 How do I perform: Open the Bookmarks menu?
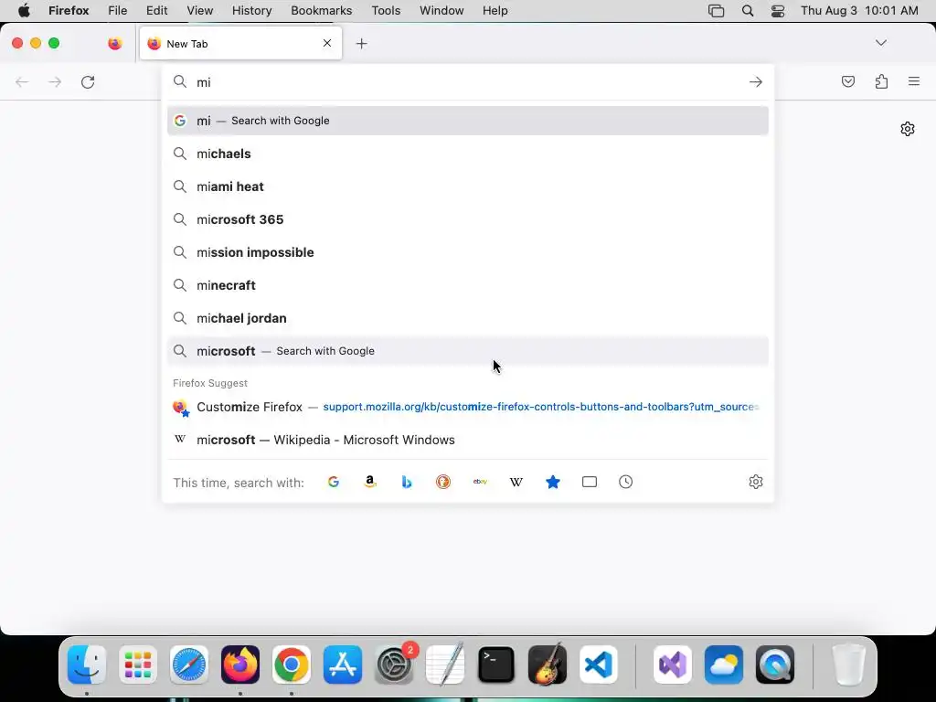click(321, 11)
